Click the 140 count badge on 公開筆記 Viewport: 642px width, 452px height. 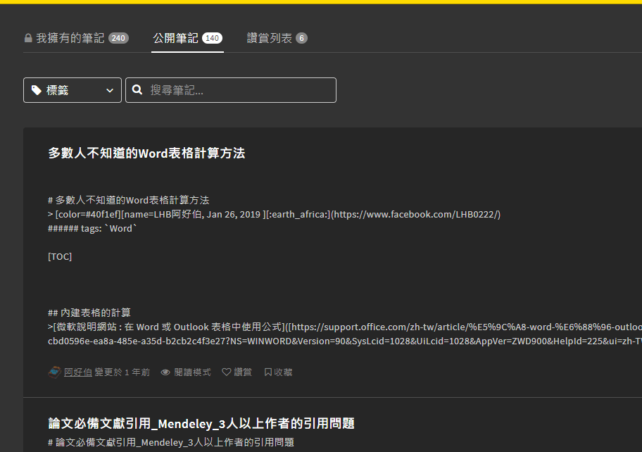[212, 38]
